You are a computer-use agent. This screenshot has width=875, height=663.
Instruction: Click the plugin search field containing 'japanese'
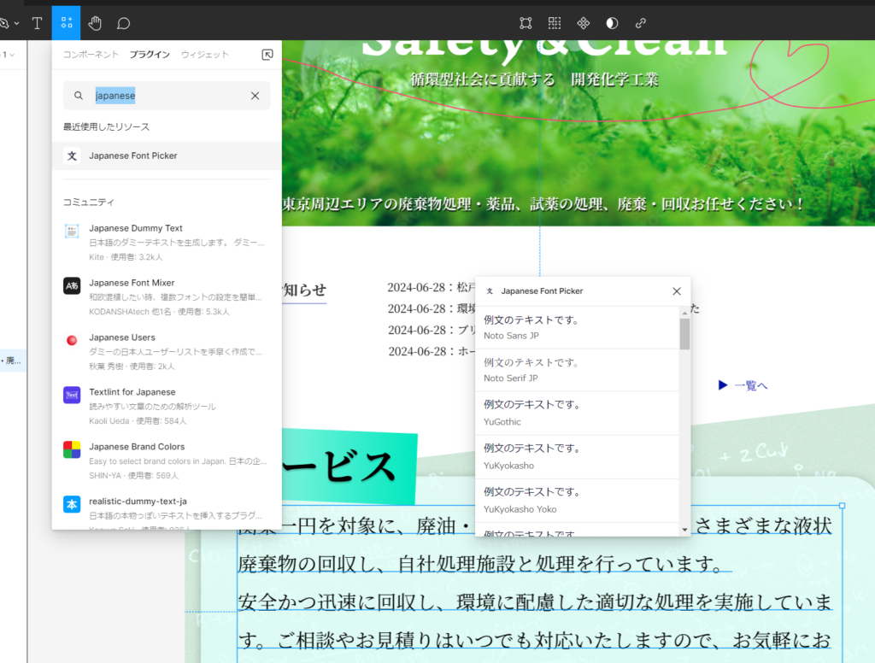coord(167,96)
